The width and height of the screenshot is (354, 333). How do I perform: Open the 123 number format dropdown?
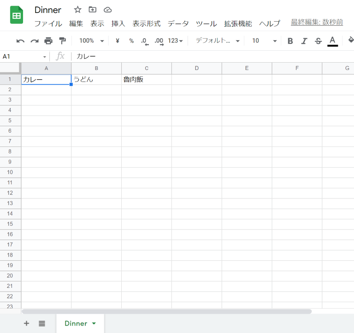pyautogui.click(x=175, y=41)
